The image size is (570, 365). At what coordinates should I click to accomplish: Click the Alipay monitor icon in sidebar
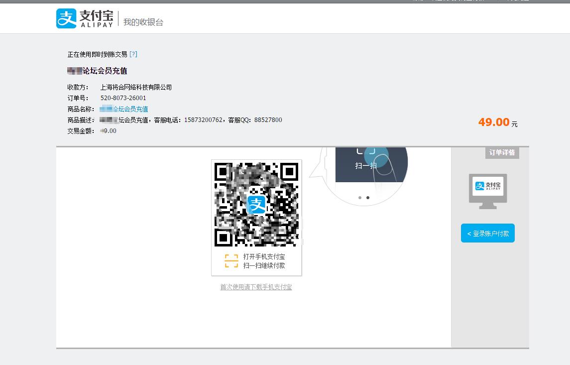click(x=488, y=191)
